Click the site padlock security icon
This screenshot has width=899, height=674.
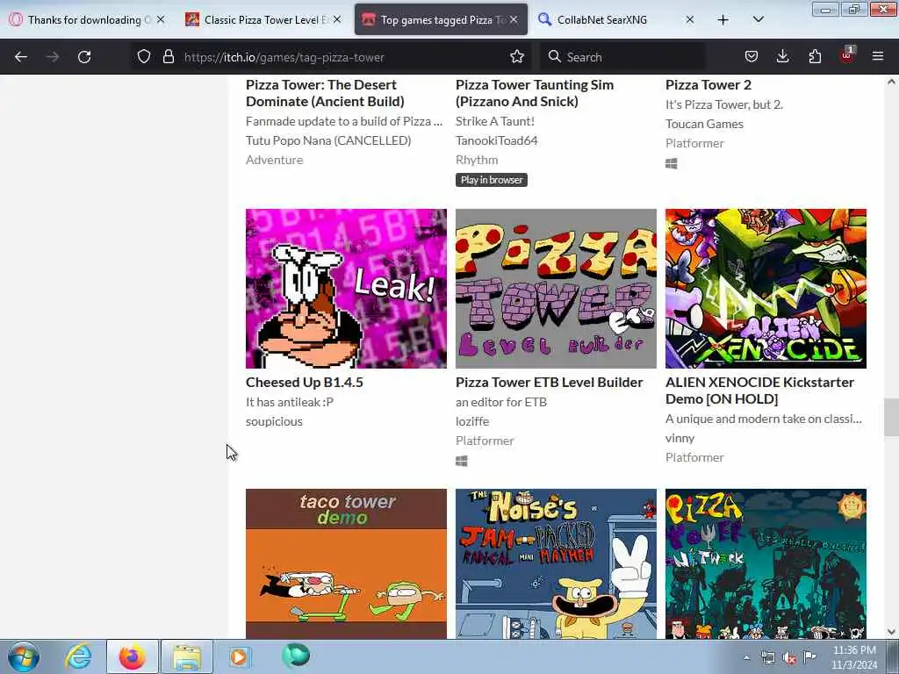point(168,57)
